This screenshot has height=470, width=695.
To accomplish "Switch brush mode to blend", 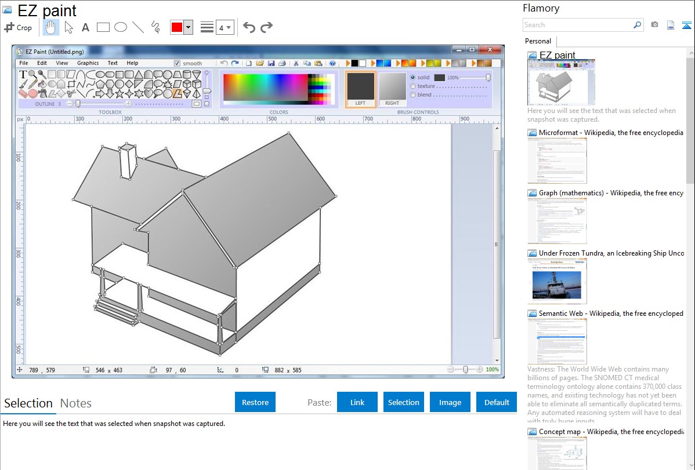I will pos(412,94).
